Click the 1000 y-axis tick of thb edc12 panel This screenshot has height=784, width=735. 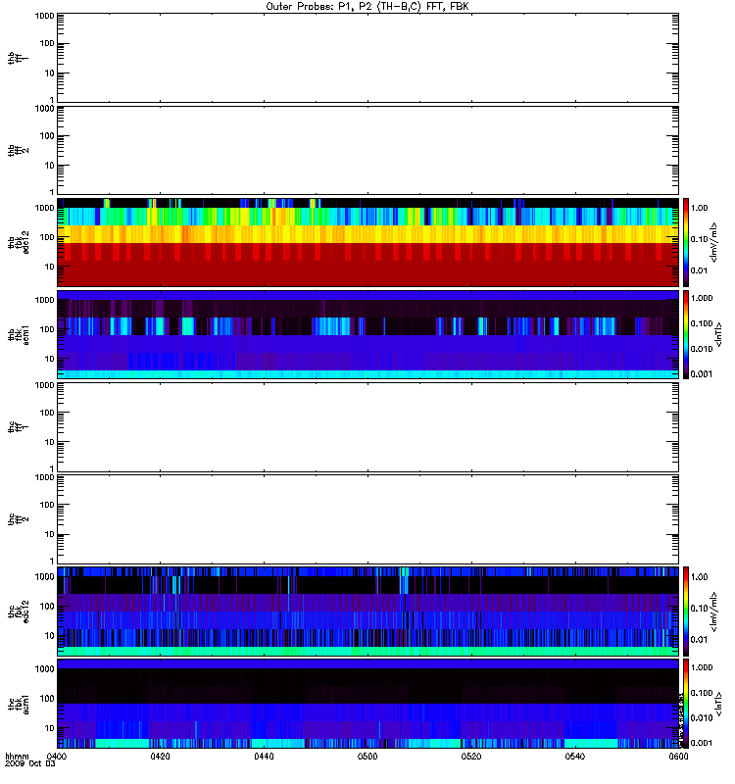(44, 208)
